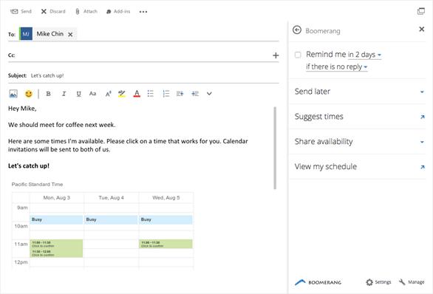Open the 'in 2 days' dropdown
This screenshot has height=294, width=433.
coord(364,55)
